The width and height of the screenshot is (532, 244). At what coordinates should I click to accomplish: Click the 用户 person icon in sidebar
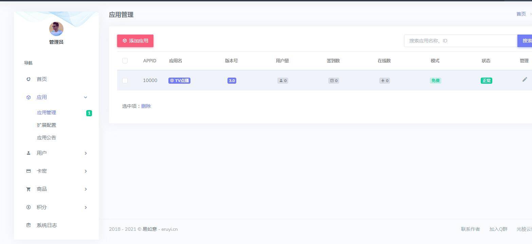click(x=29, y=153)
